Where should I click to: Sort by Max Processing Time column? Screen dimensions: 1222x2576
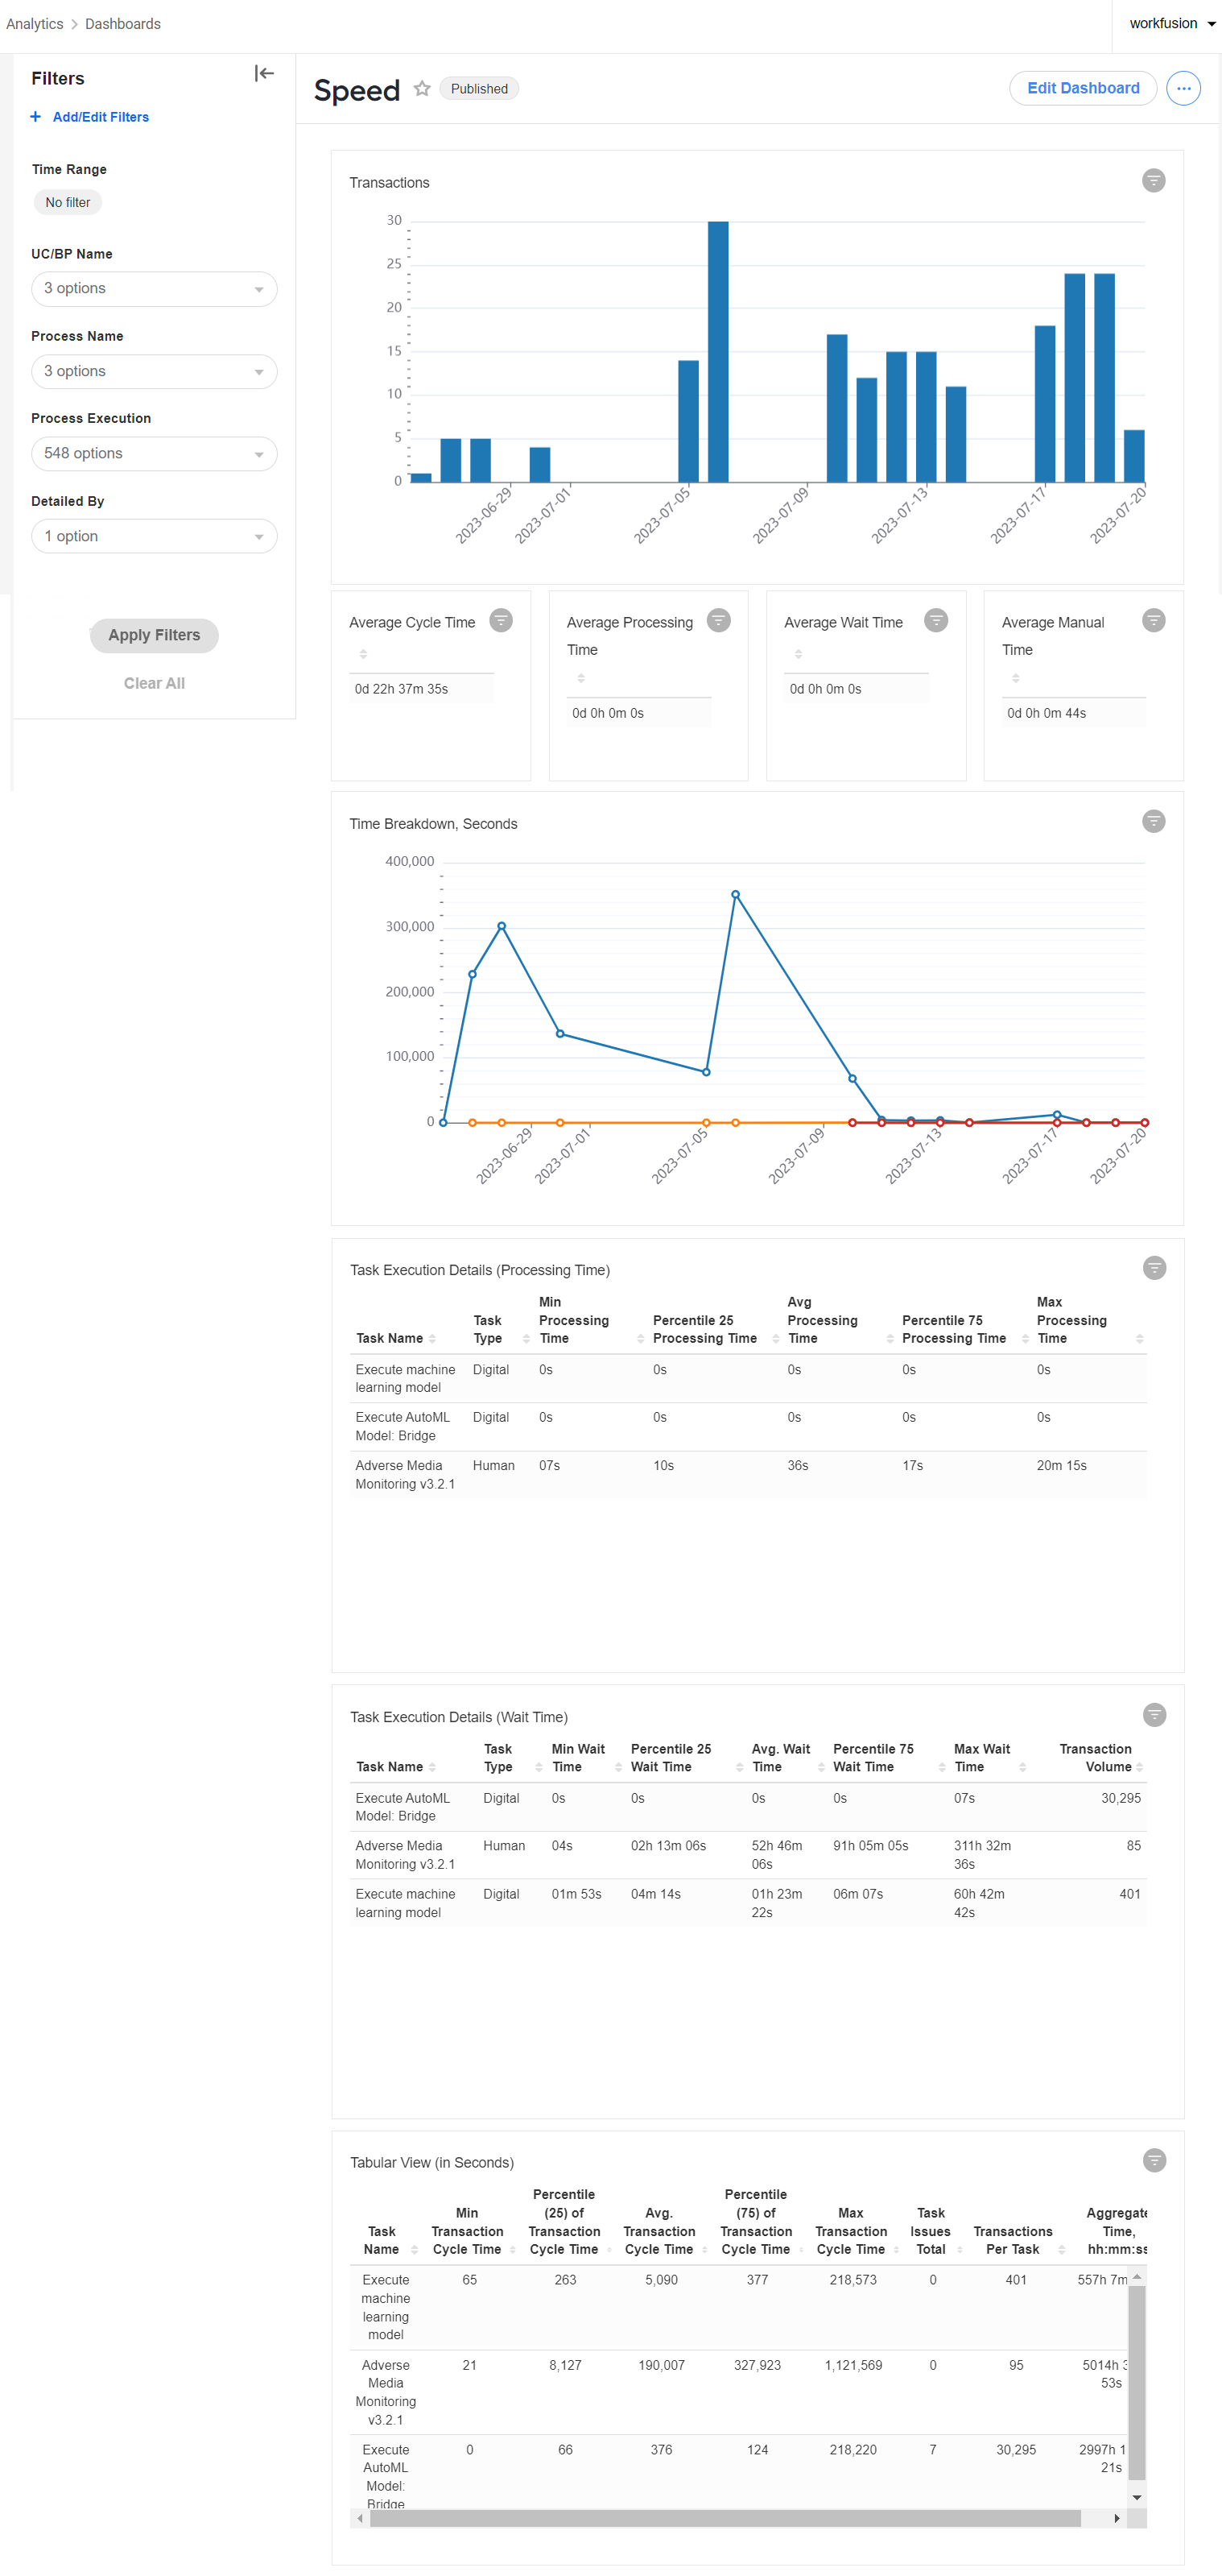coord(1089,1321)
